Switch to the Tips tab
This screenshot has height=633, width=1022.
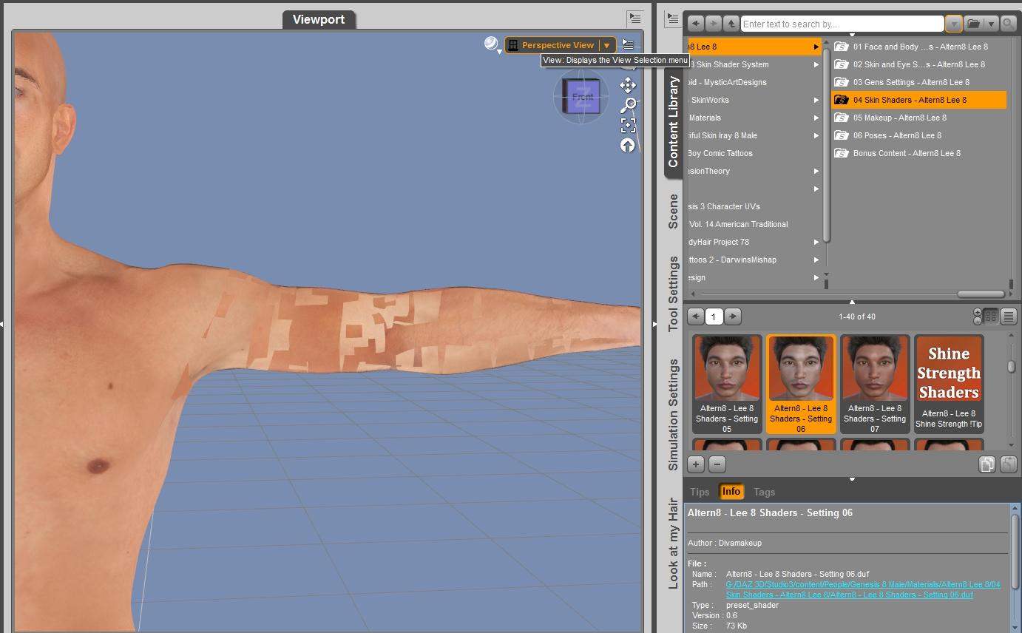coord(700,492)
